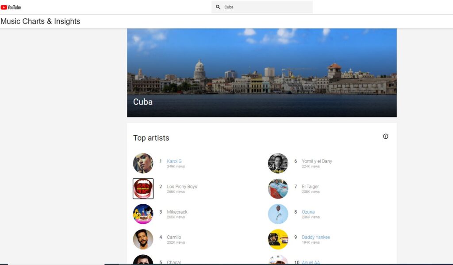Screen dimensions: 453x265
Task: Click Camilo 252K views text
Action: 176,242
